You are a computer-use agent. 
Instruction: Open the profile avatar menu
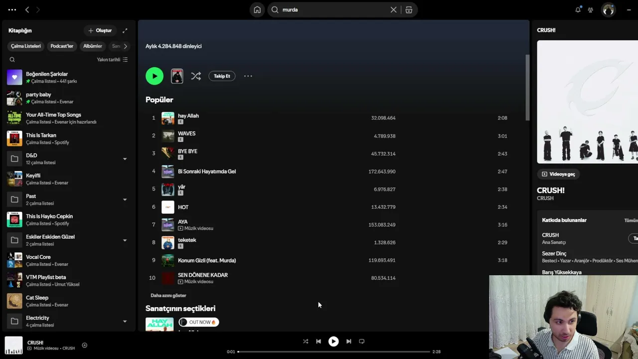pyautogui.click(x=608, y=9)
